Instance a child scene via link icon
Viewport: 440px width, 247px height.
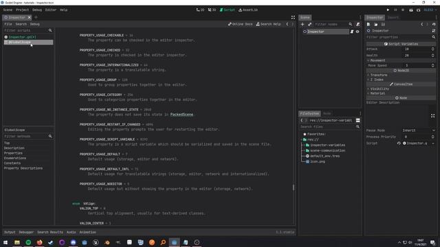click(310, 25)
